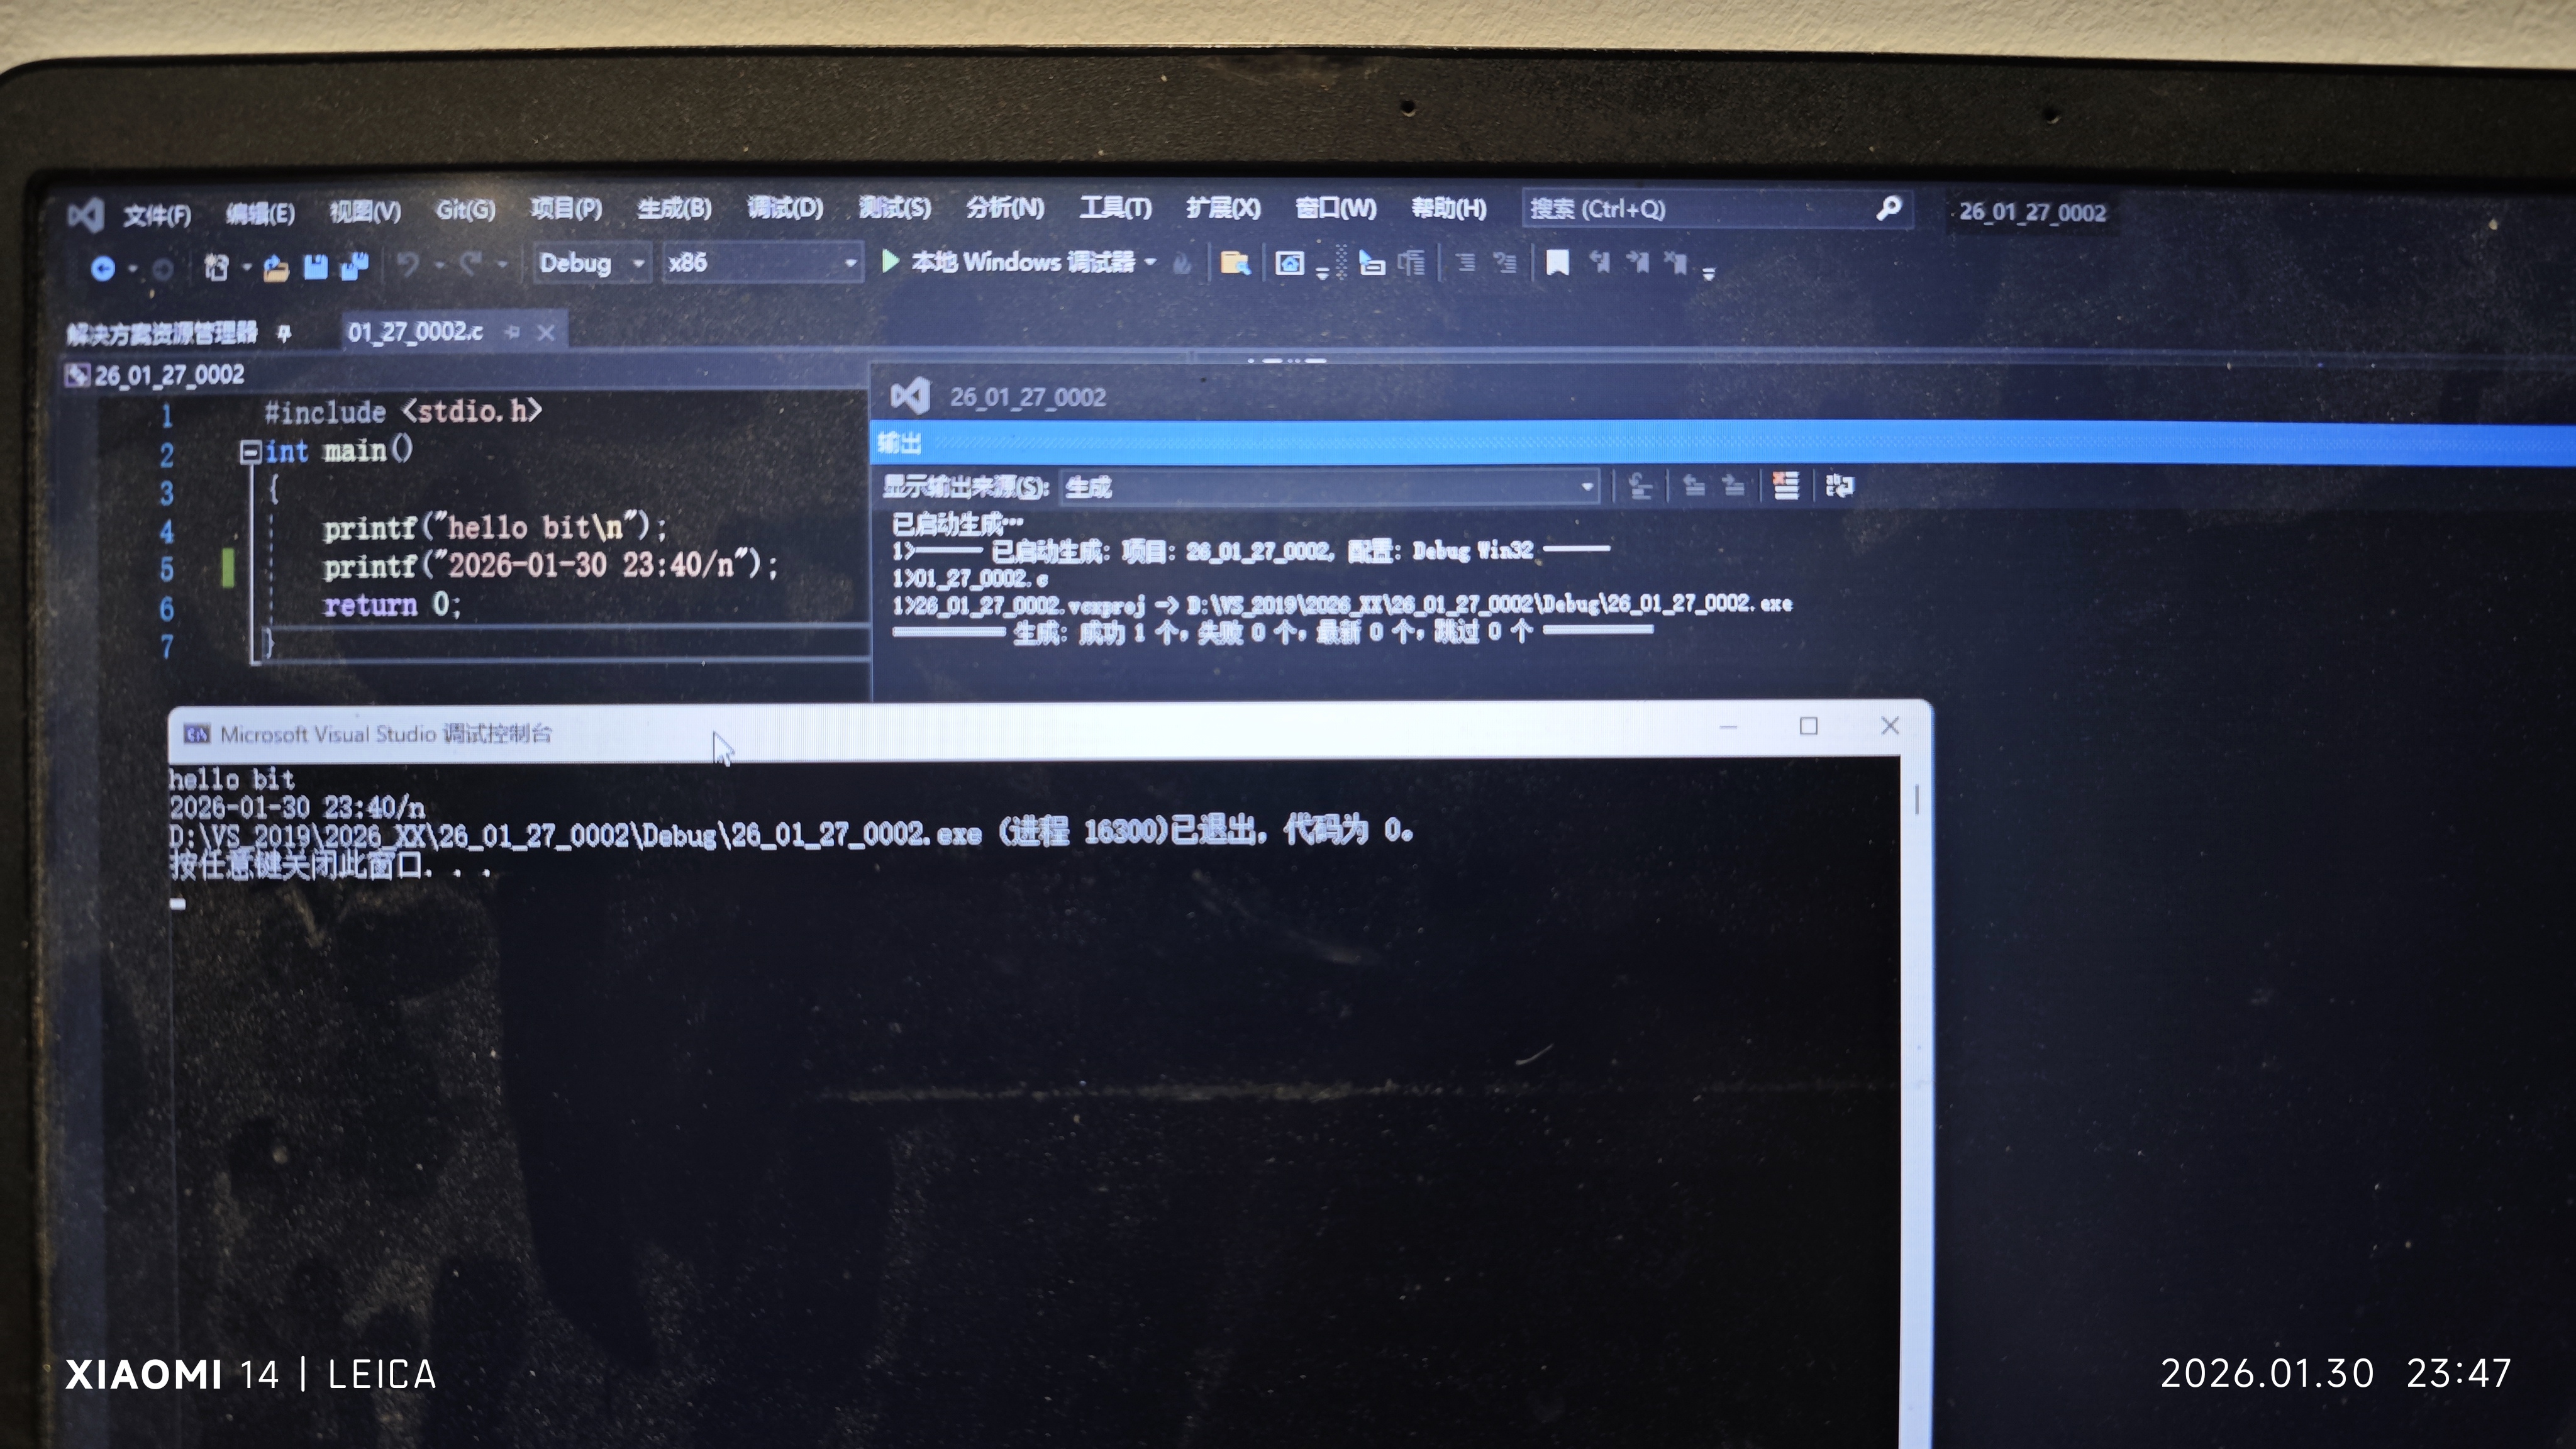Click the Open File folder icon
Image resolution: width=2576 pixels, height=1449 pixels.
275,268
